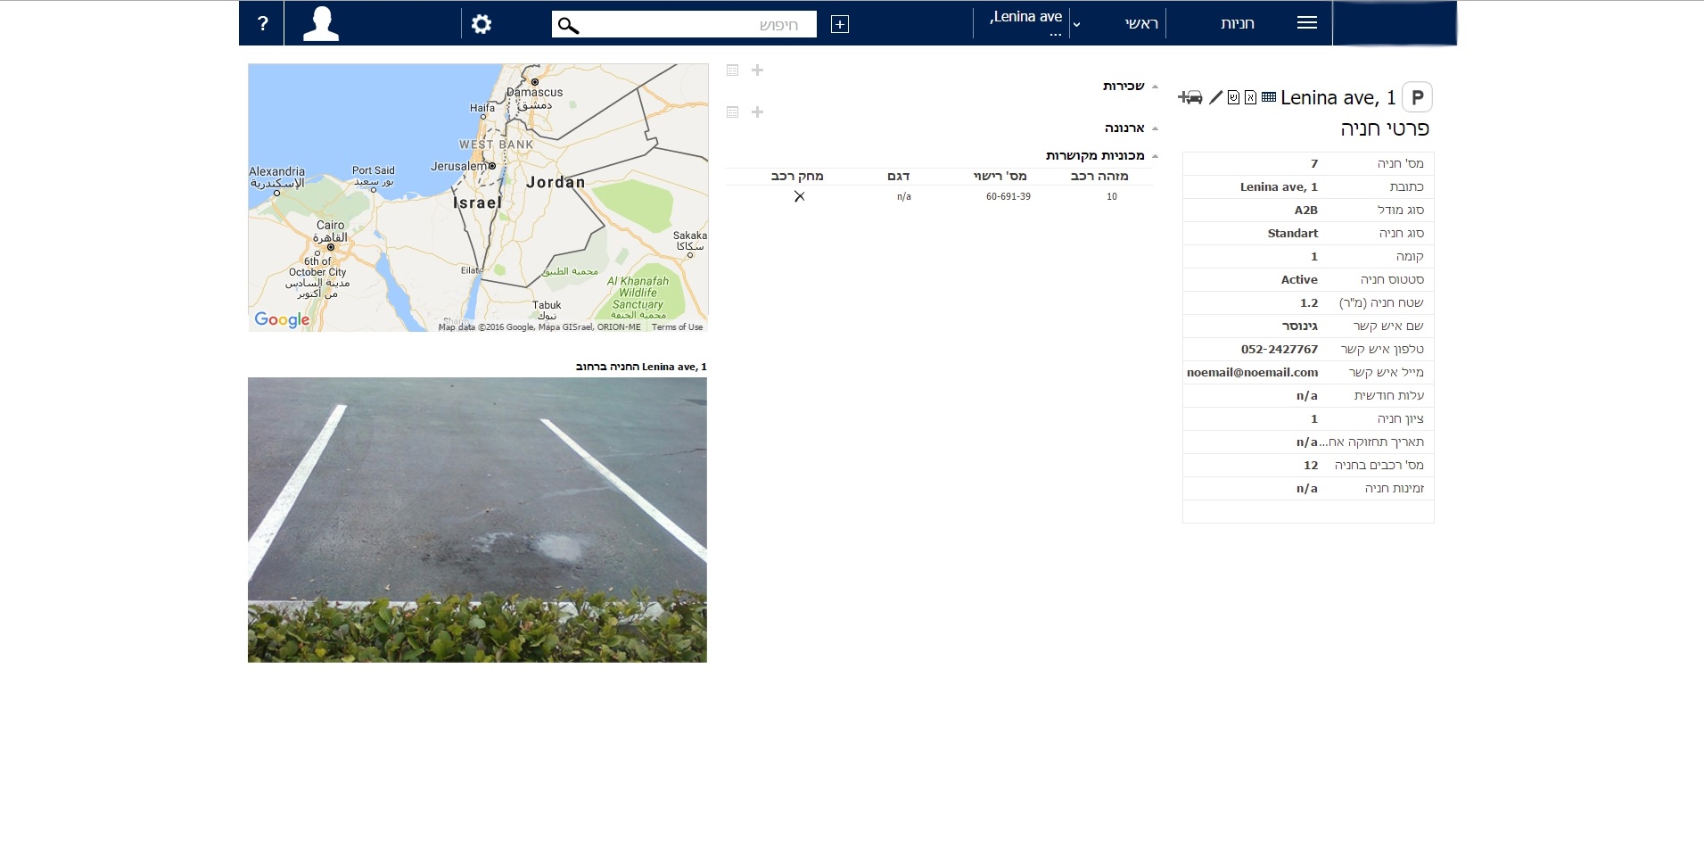Collapse the ארנונה section

[1155, 128]
